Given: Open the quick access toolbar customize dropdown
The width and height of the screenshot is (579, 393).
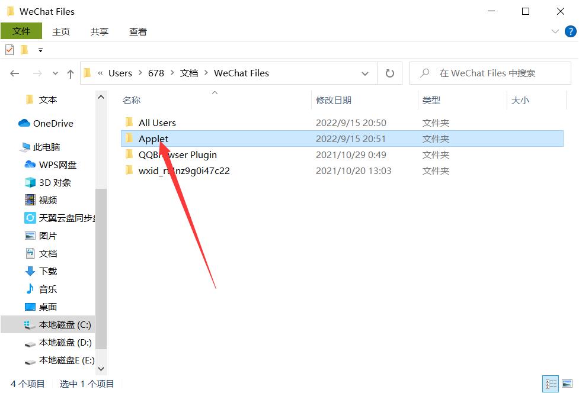Looking at the screenshot, I should (41, 50).
